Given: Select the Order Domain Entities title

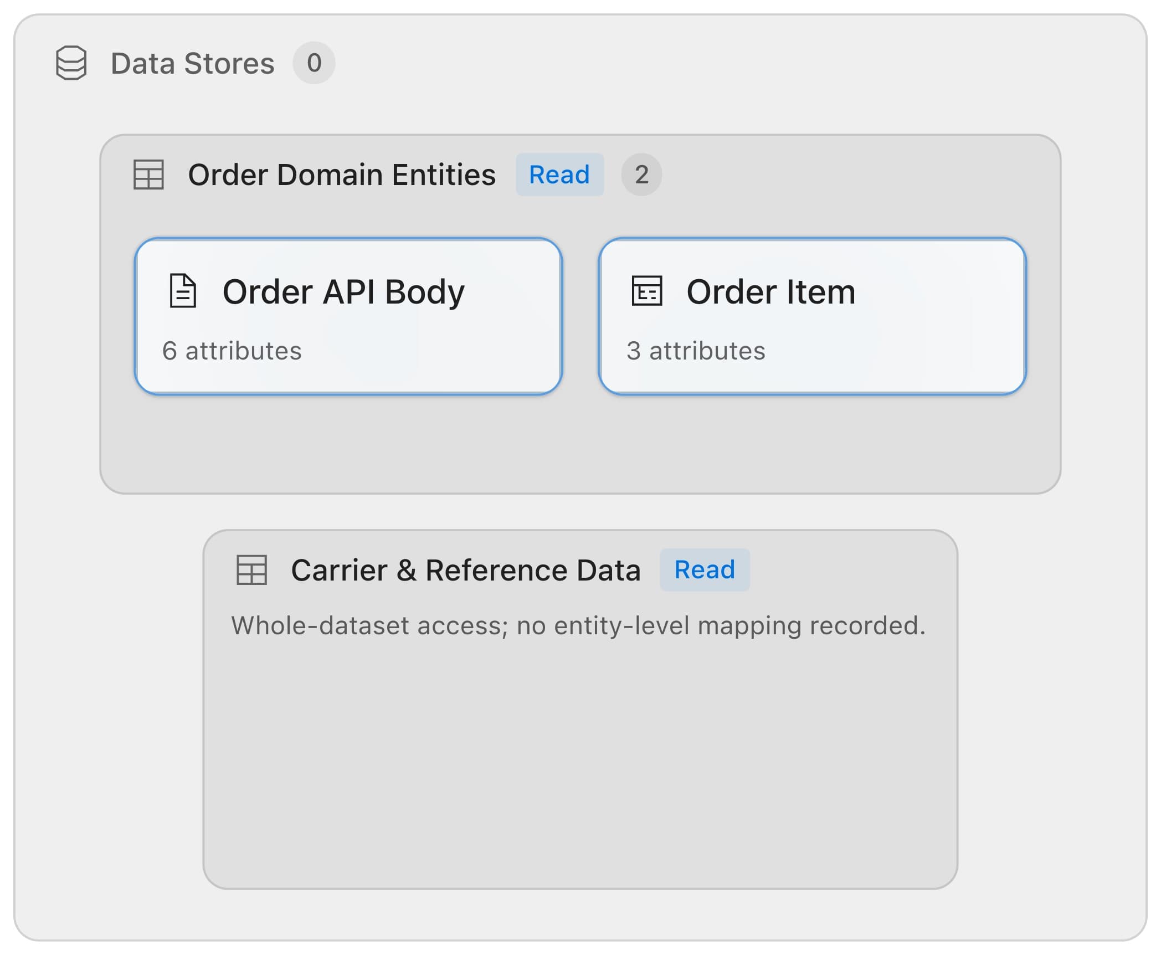Looking at the screenshot, I should 342,174.
